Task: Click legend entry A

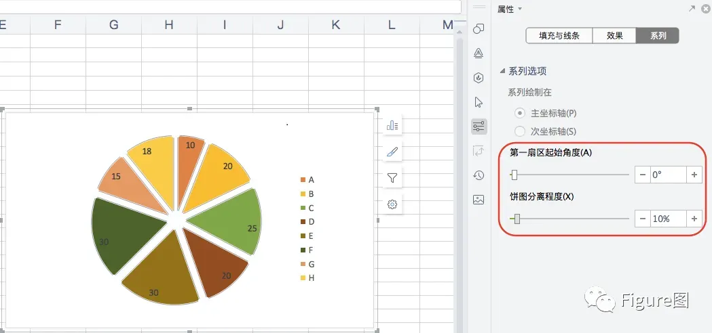Action: [x=307, y=180]
